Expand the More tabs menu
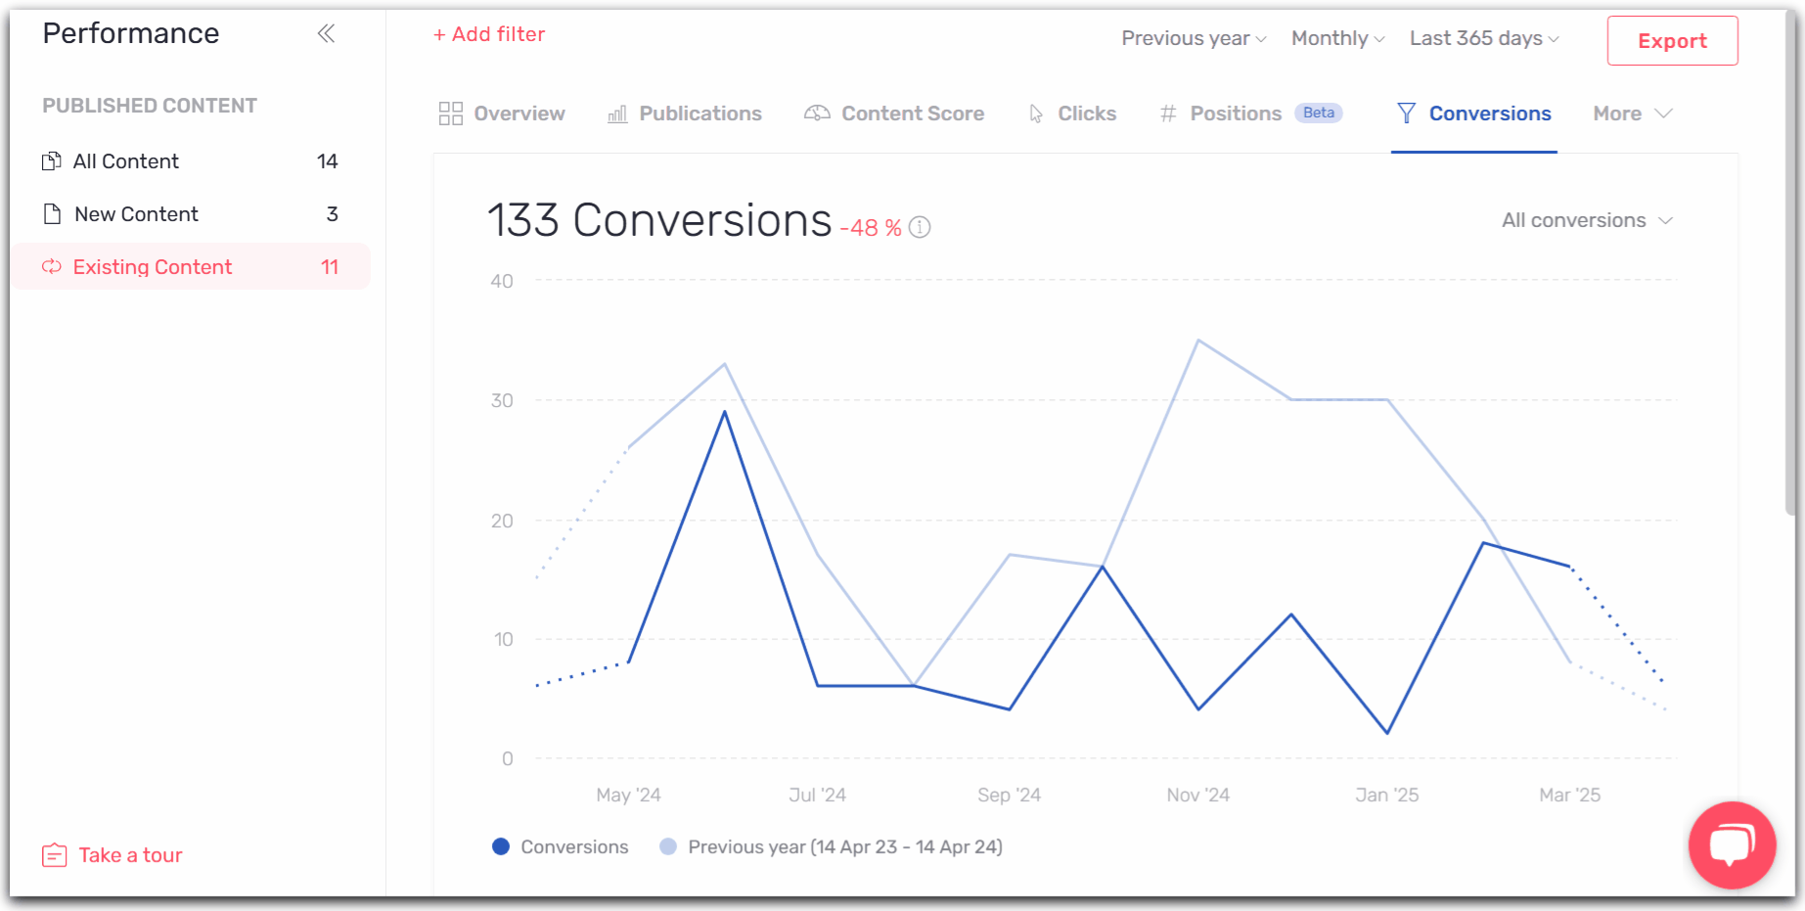 pos(1632,114)
